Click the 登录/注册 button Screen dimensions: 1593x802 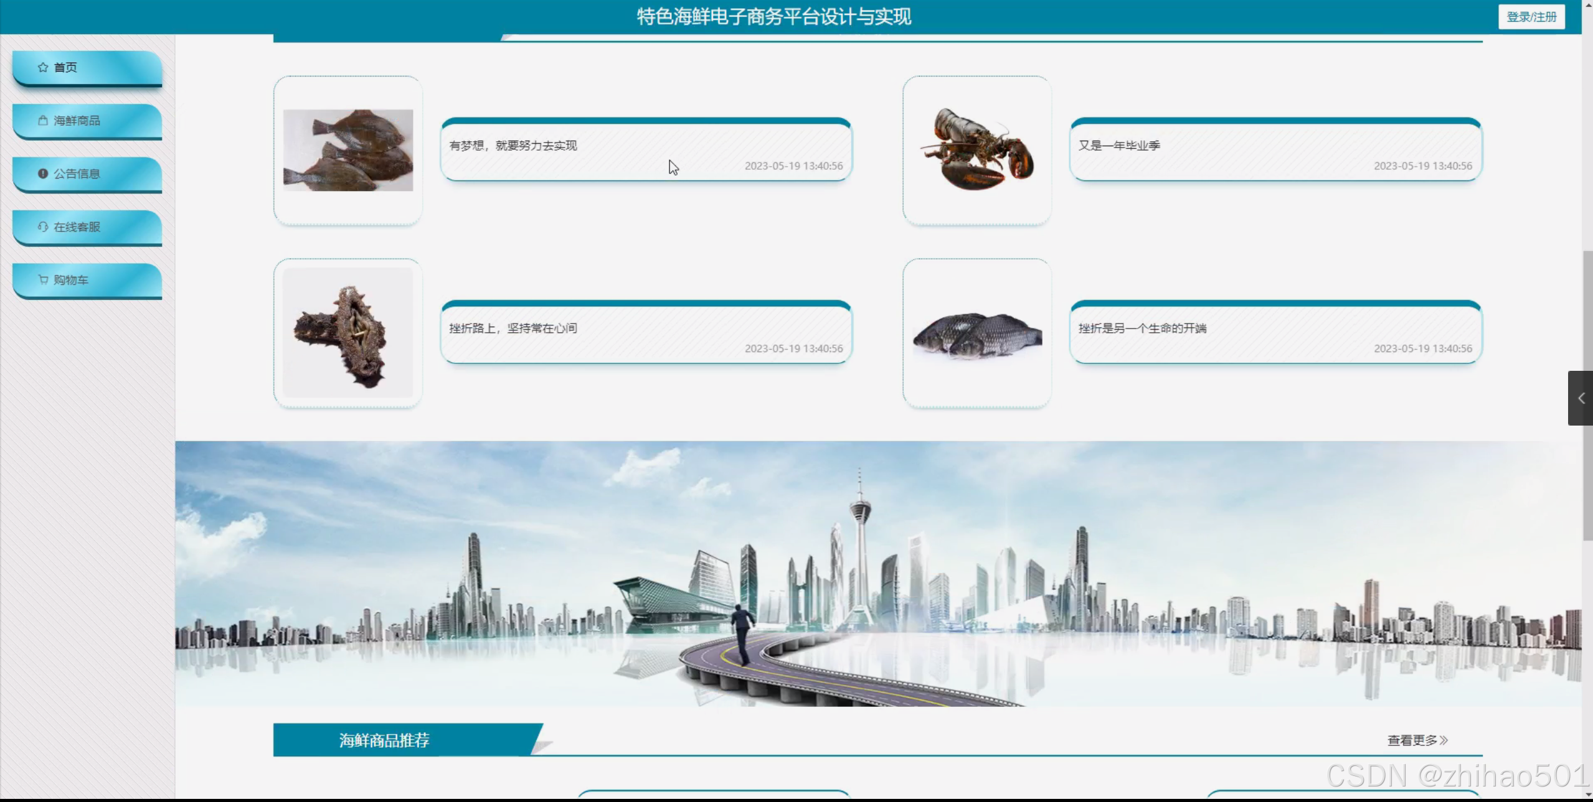pyautogui.click(x=1531, y=17)
